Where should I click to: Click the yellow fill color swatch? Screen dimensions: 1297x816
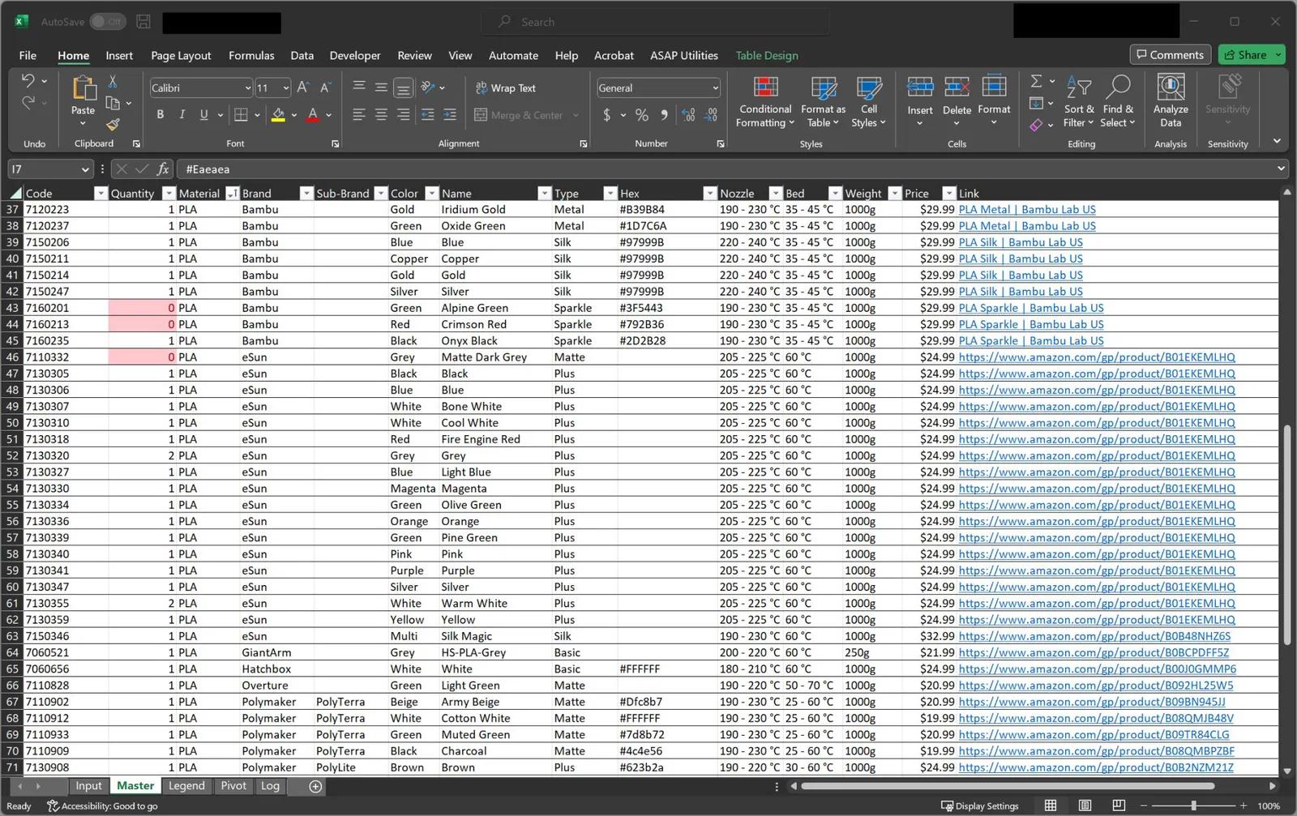[x=278, y=115]
